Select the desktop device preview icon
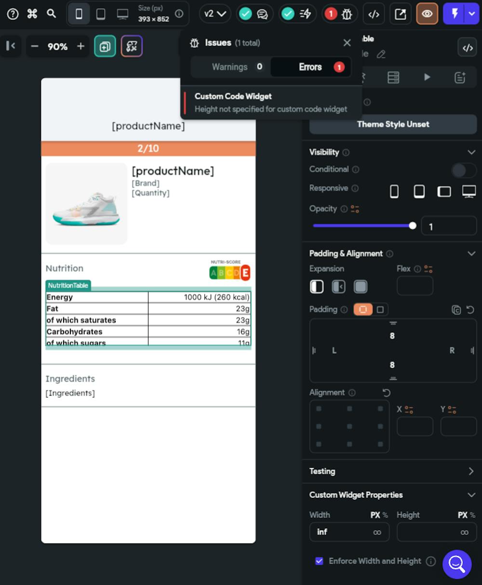This screenshot has height=585, width=482. 122,13
